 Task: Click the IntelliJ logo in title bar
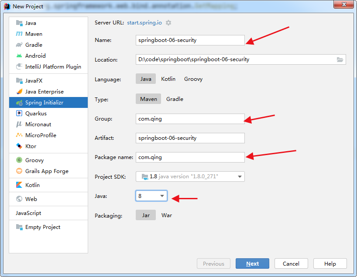[x=7, y=7]
